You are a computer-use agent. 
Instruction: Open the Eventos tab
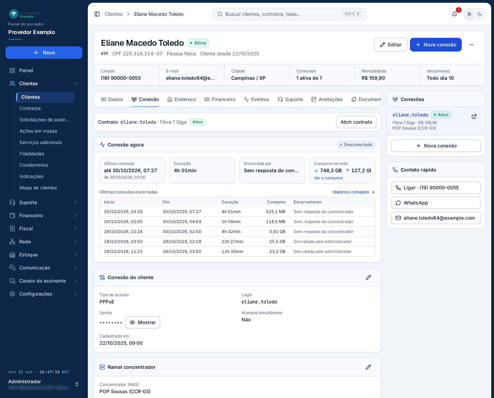pos(256,99)
